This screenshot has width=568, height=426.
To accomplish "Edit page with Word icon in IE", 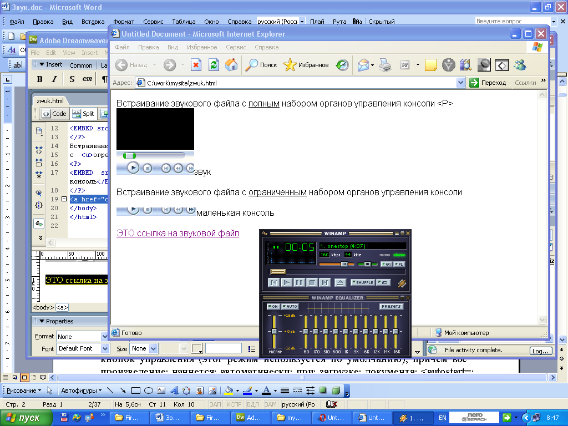I will tap(404, 65).
